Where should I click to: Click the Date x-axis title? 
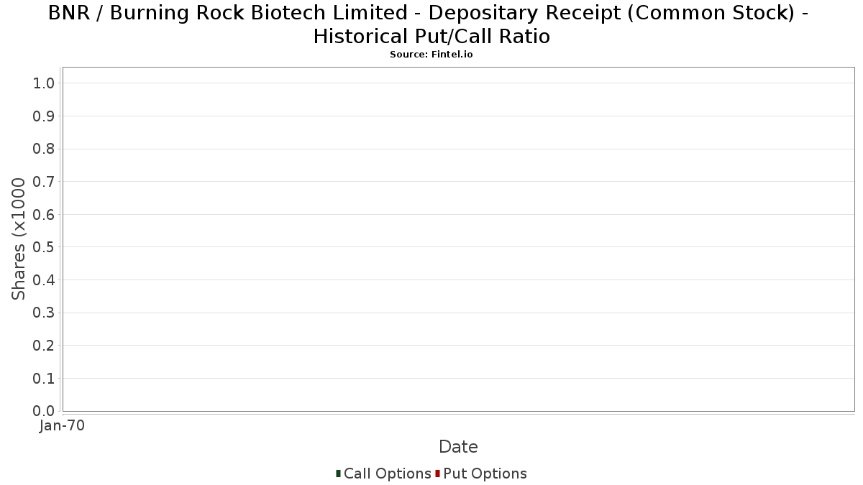[458, 447]
